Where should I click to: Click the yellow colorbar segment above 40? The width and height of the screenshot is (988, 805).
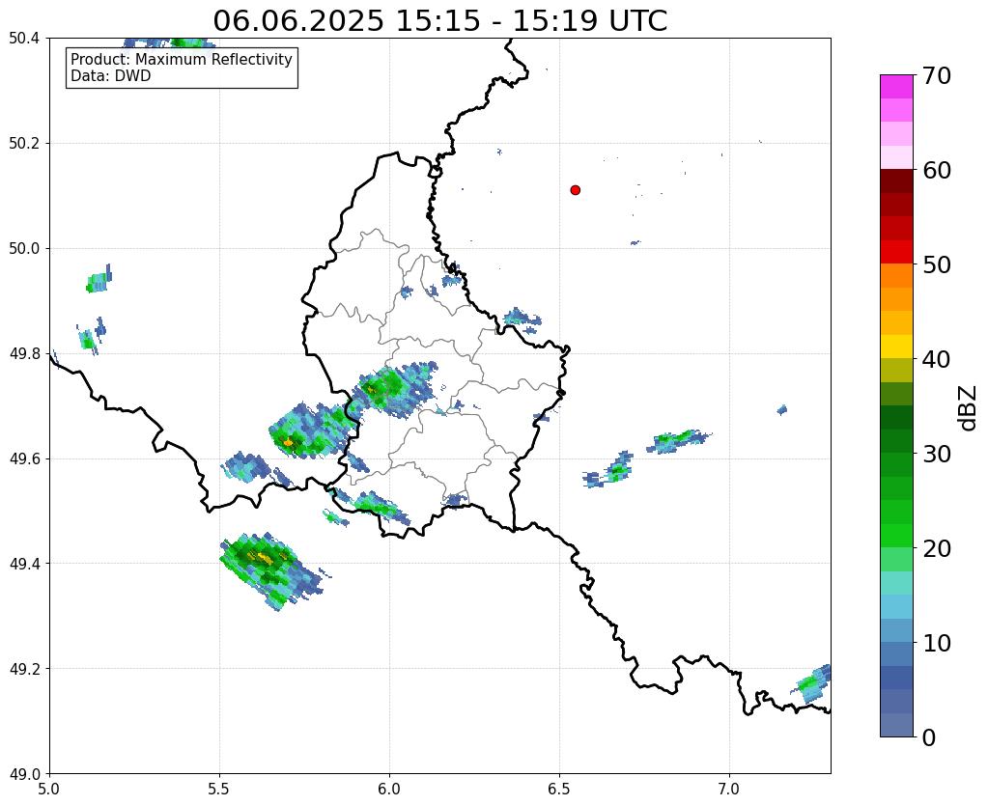[x=896, y=347]
